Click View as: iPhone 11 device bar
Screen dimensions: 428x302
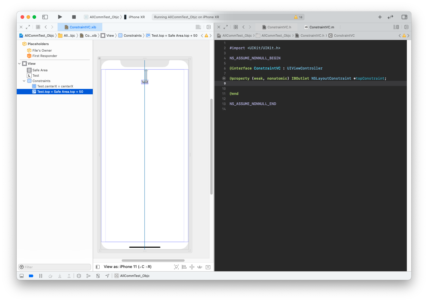pyautogui.click(x=128, y=267)
